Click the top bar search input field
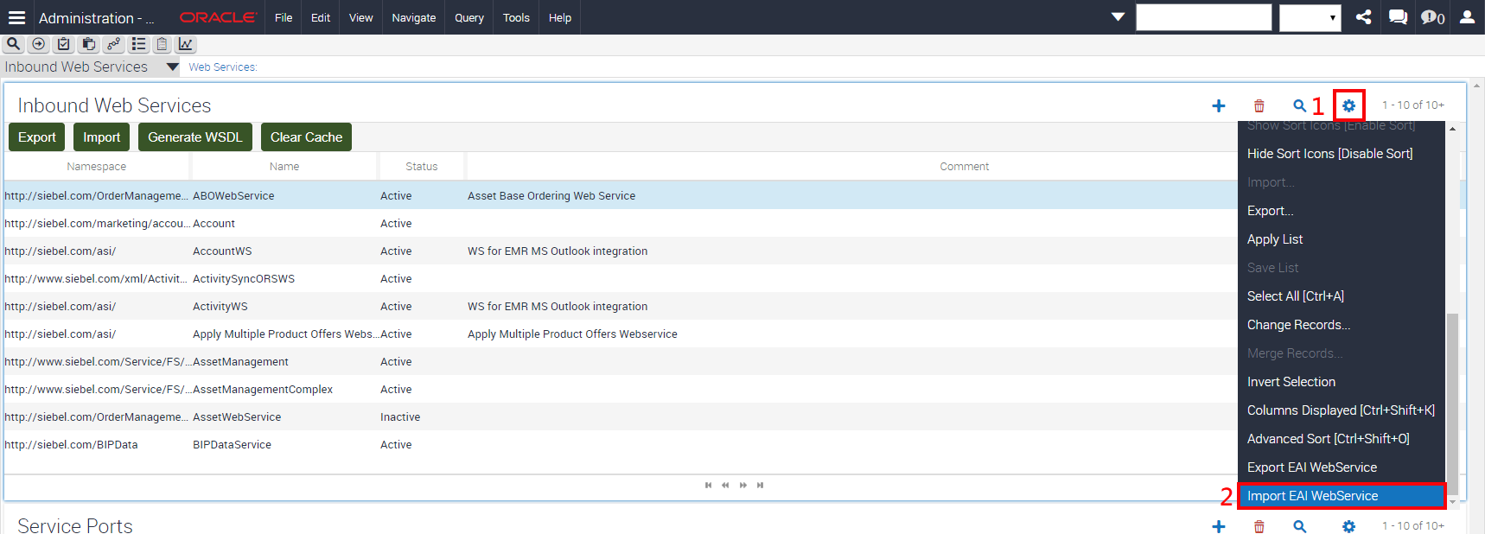The width and height of the screenshot is (1485, 534). coord(1203,17)
